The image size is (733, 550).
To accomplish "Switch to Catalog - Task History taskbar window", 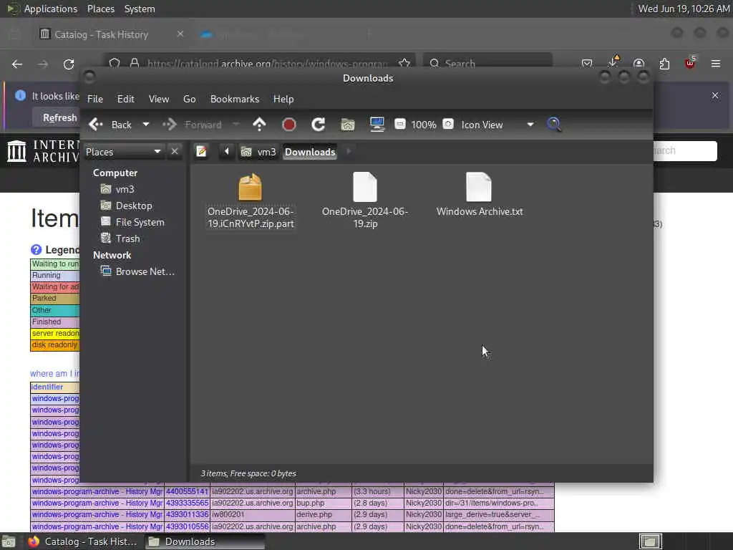I will click(x=83, y=541).
